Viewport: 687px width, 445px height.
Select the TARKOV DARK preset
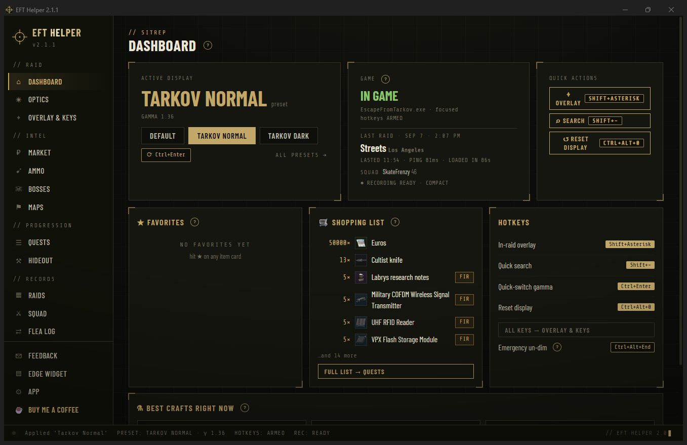click(289, 136)
